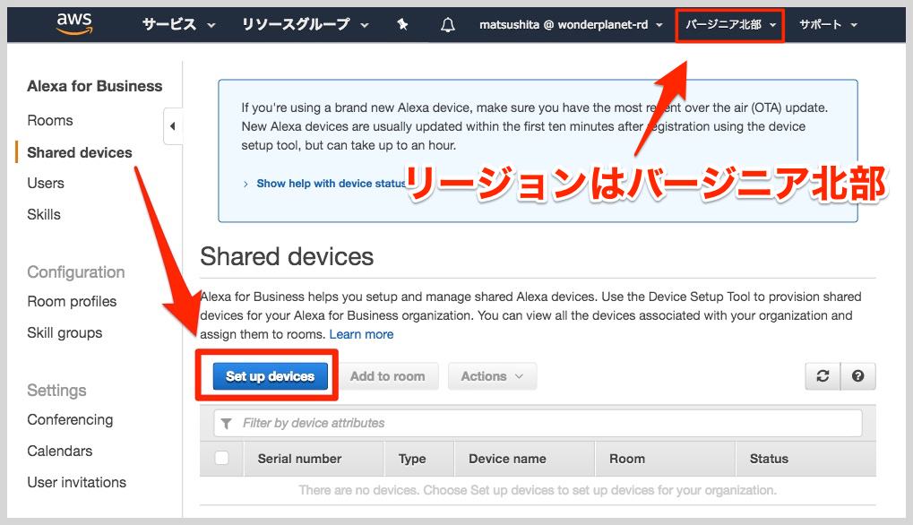The height and width of the screenshot is (525, 913).
Task: Collapse the sidebar with the left triangle
Action: (x=172, y=125)
